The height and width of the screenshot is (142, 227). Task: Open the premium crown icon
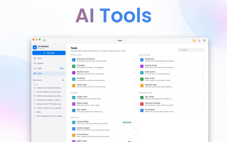(194, 40)
